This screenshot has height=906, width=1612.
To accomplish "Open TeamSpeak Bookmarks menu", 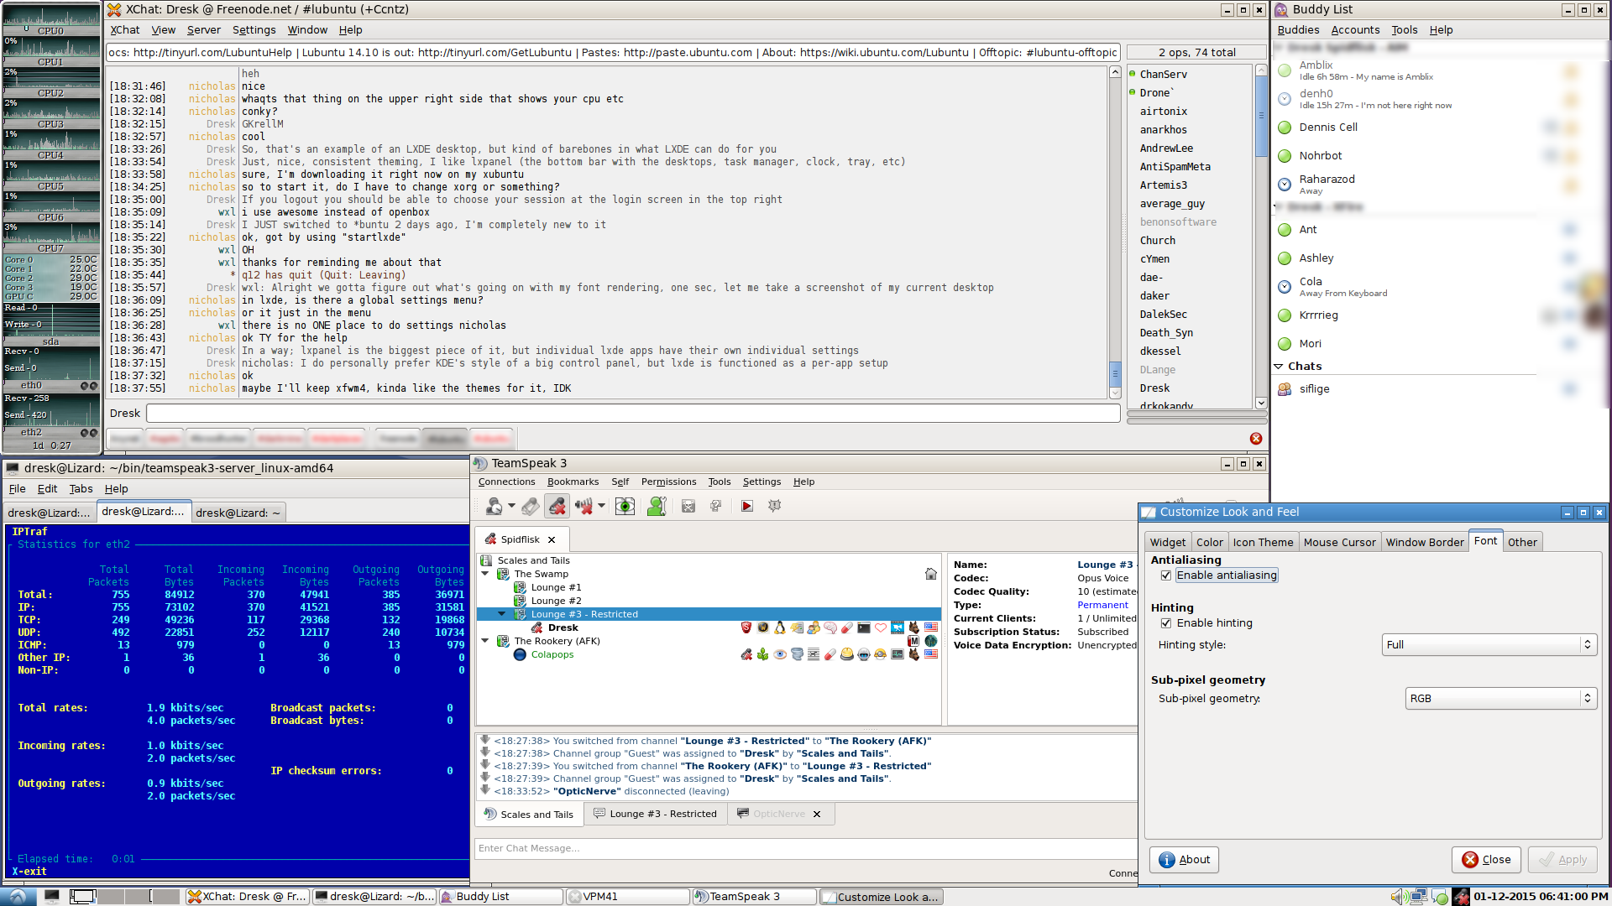I will pyautogui.click(x=573, y=482).
